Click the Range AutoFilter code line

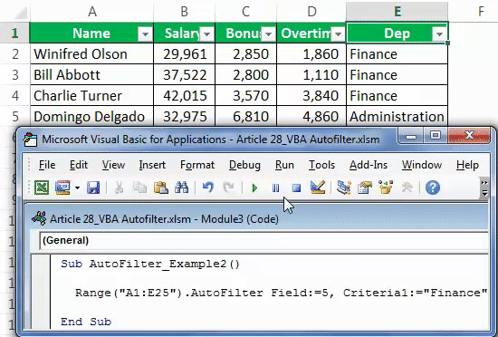tap(281, 293)
